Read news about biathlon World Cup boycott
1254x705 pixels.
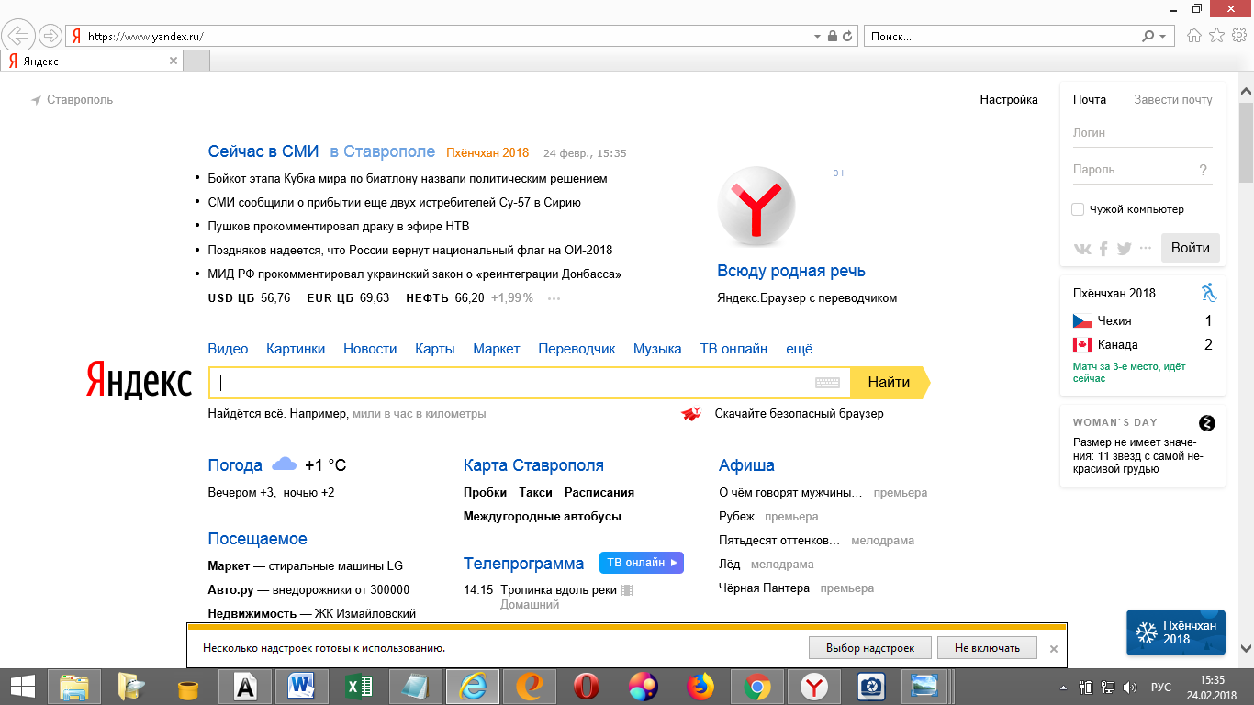click(x=408, y=178)
